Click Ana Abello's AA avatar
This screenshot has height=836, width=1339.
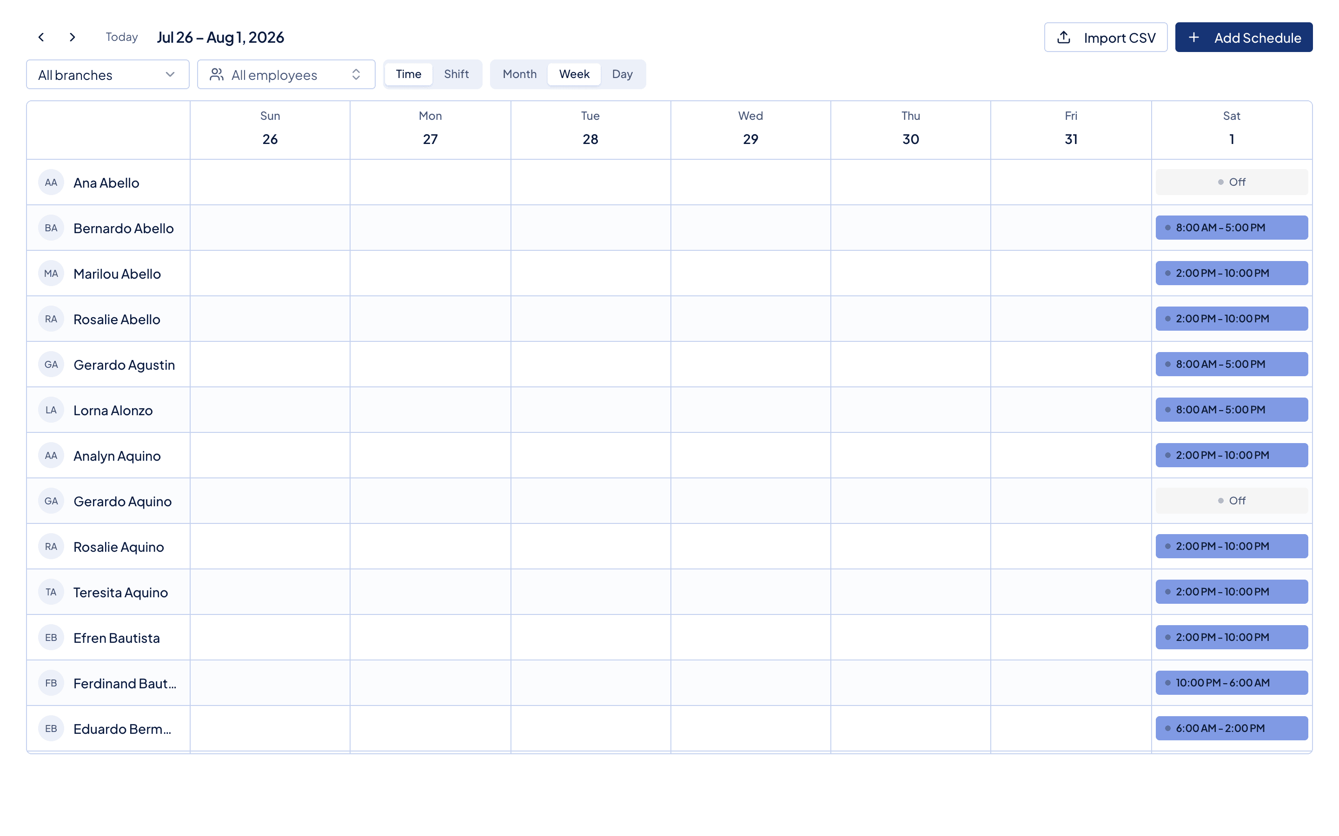click(x=51, y=183)
